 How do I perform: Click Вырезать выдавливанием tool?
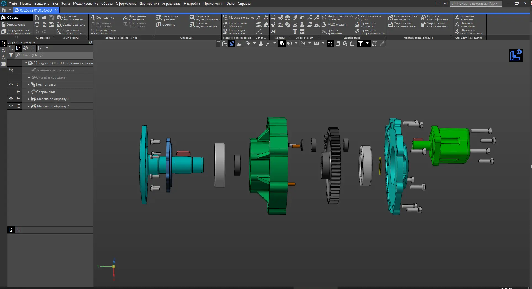[205, 18]
